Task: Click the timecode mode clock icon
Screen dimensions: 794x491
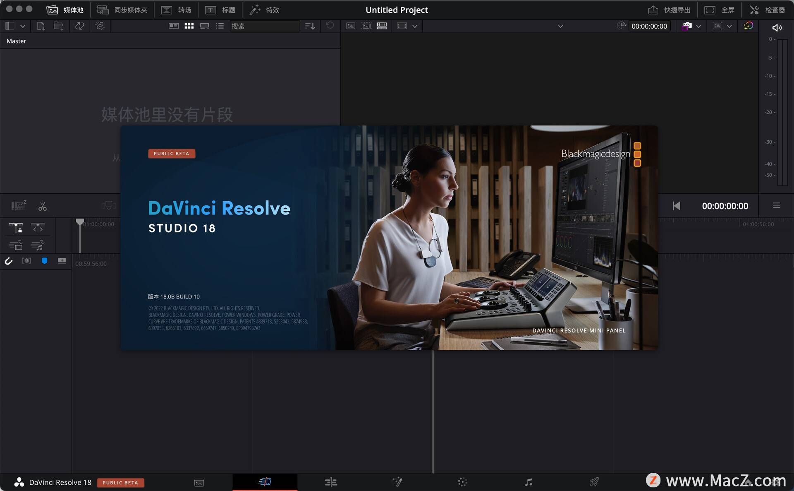Action: 621,26
